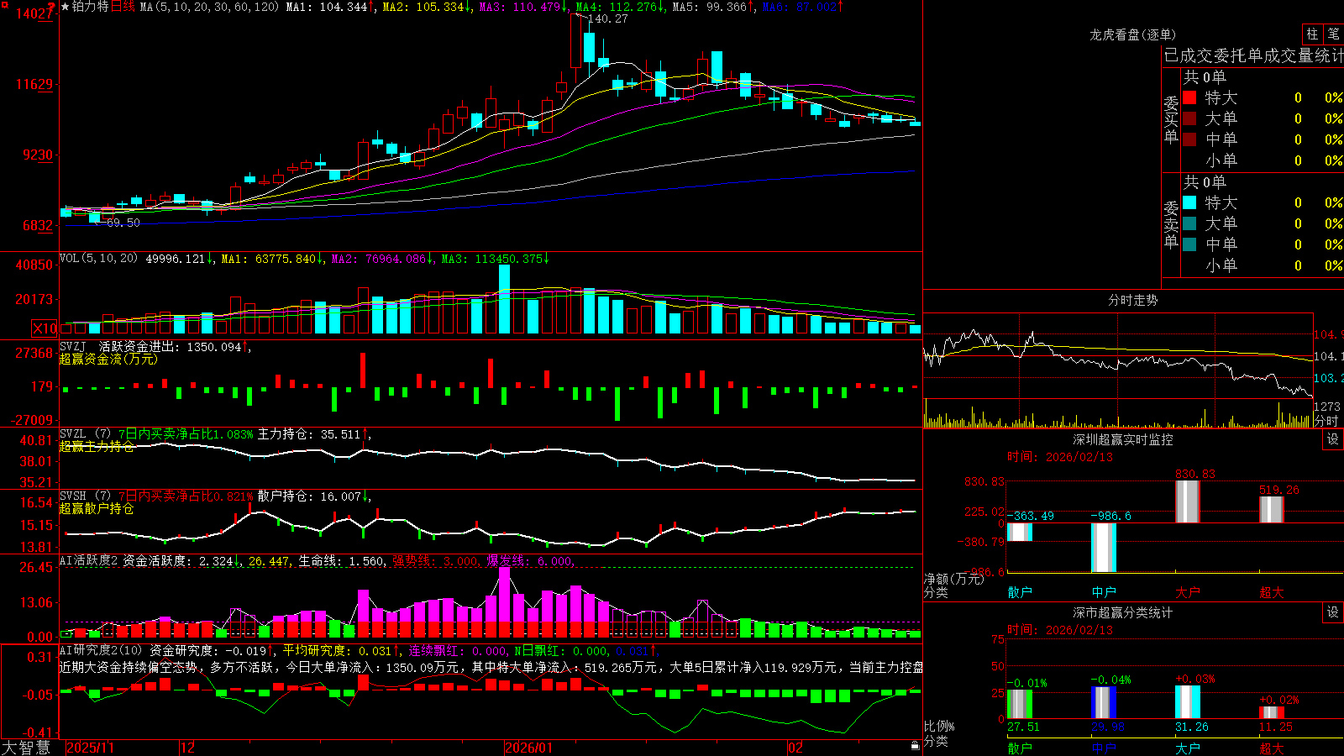Viewport: 1344px width, 756px height.
Task: Select the 12 month marker on timeline
Action: 187,748
